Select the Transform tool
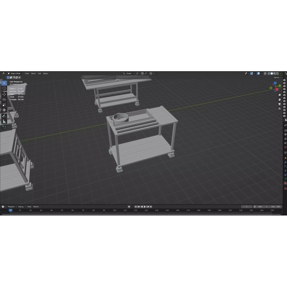287x287 pixels. pyautogui.click(x=4, y=110)
